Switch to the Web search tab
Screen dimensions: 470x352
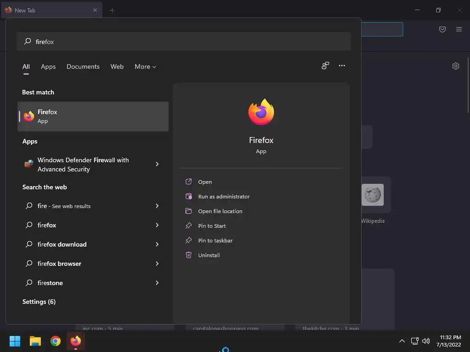117,67
